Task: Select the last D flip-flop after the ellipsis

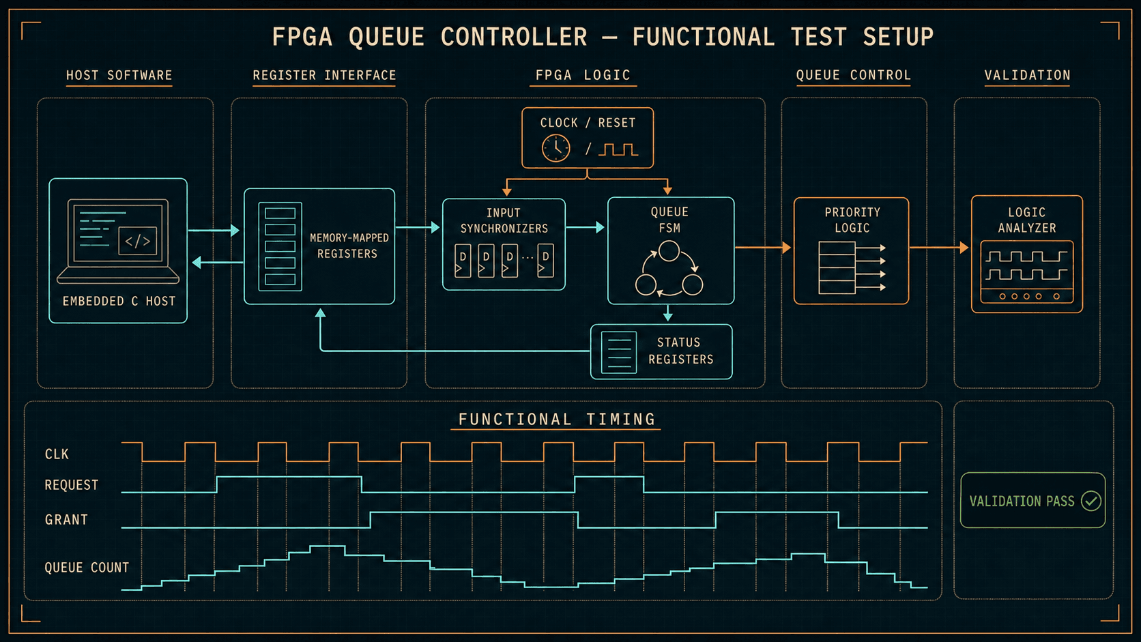Action: 545,261
